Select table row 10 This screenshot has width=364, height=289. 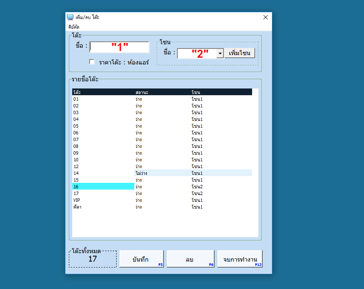tap(162, 160)
